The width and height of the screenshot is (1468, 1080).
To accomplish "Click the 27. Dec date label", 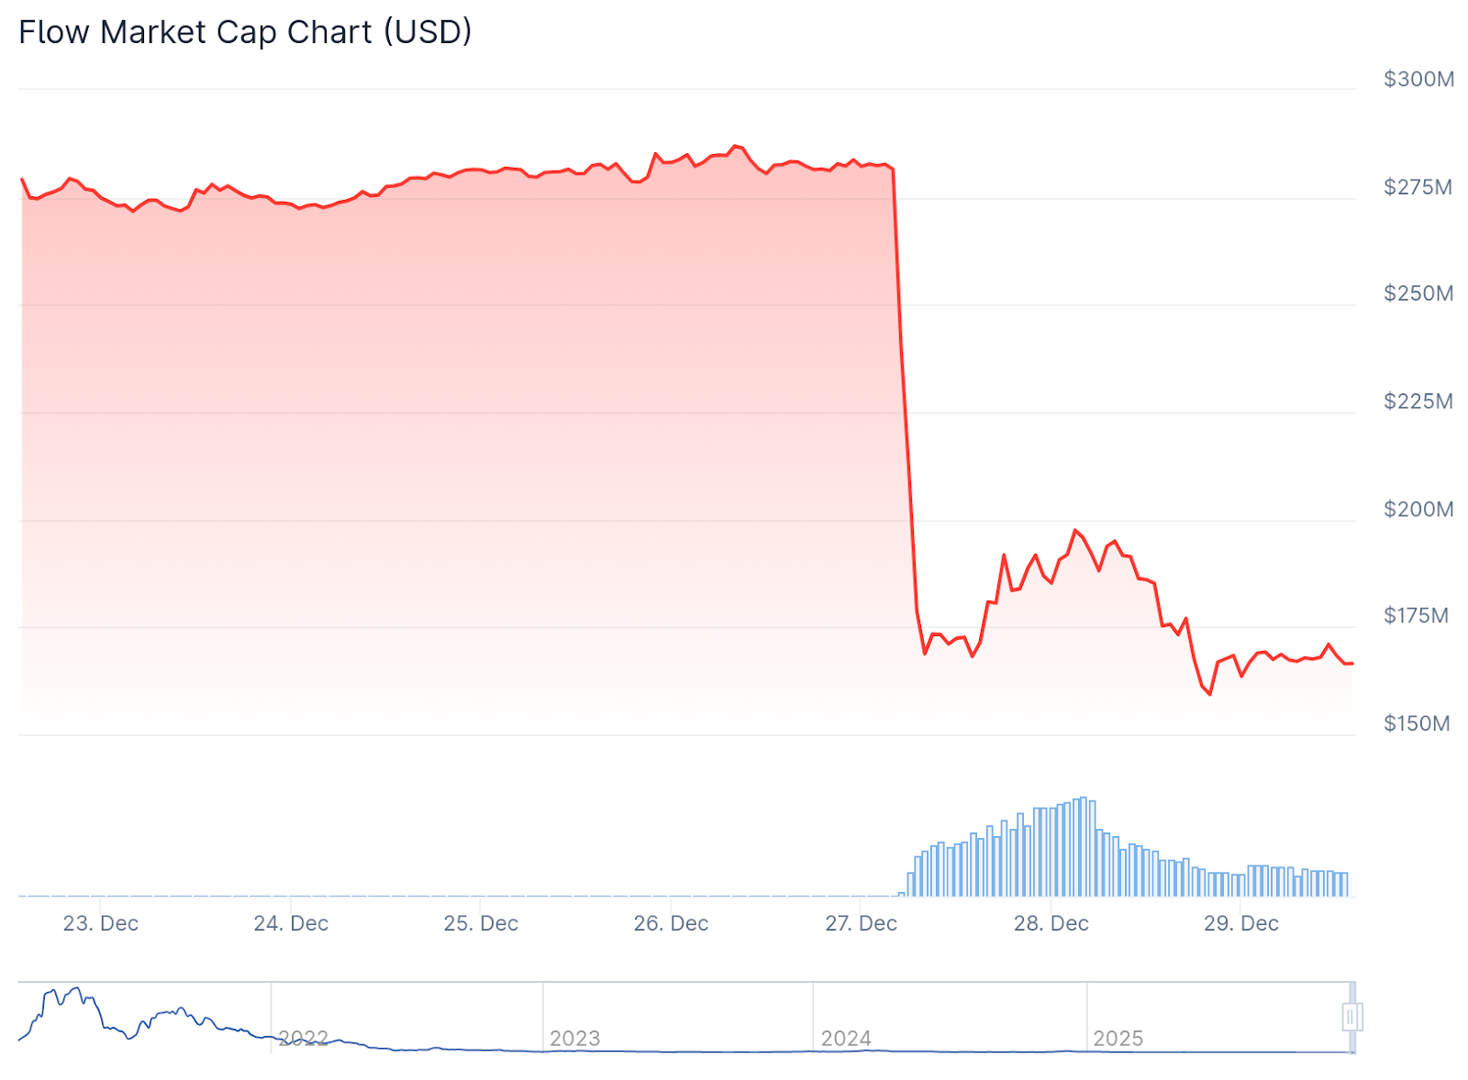I will click(x=861, y=924).
